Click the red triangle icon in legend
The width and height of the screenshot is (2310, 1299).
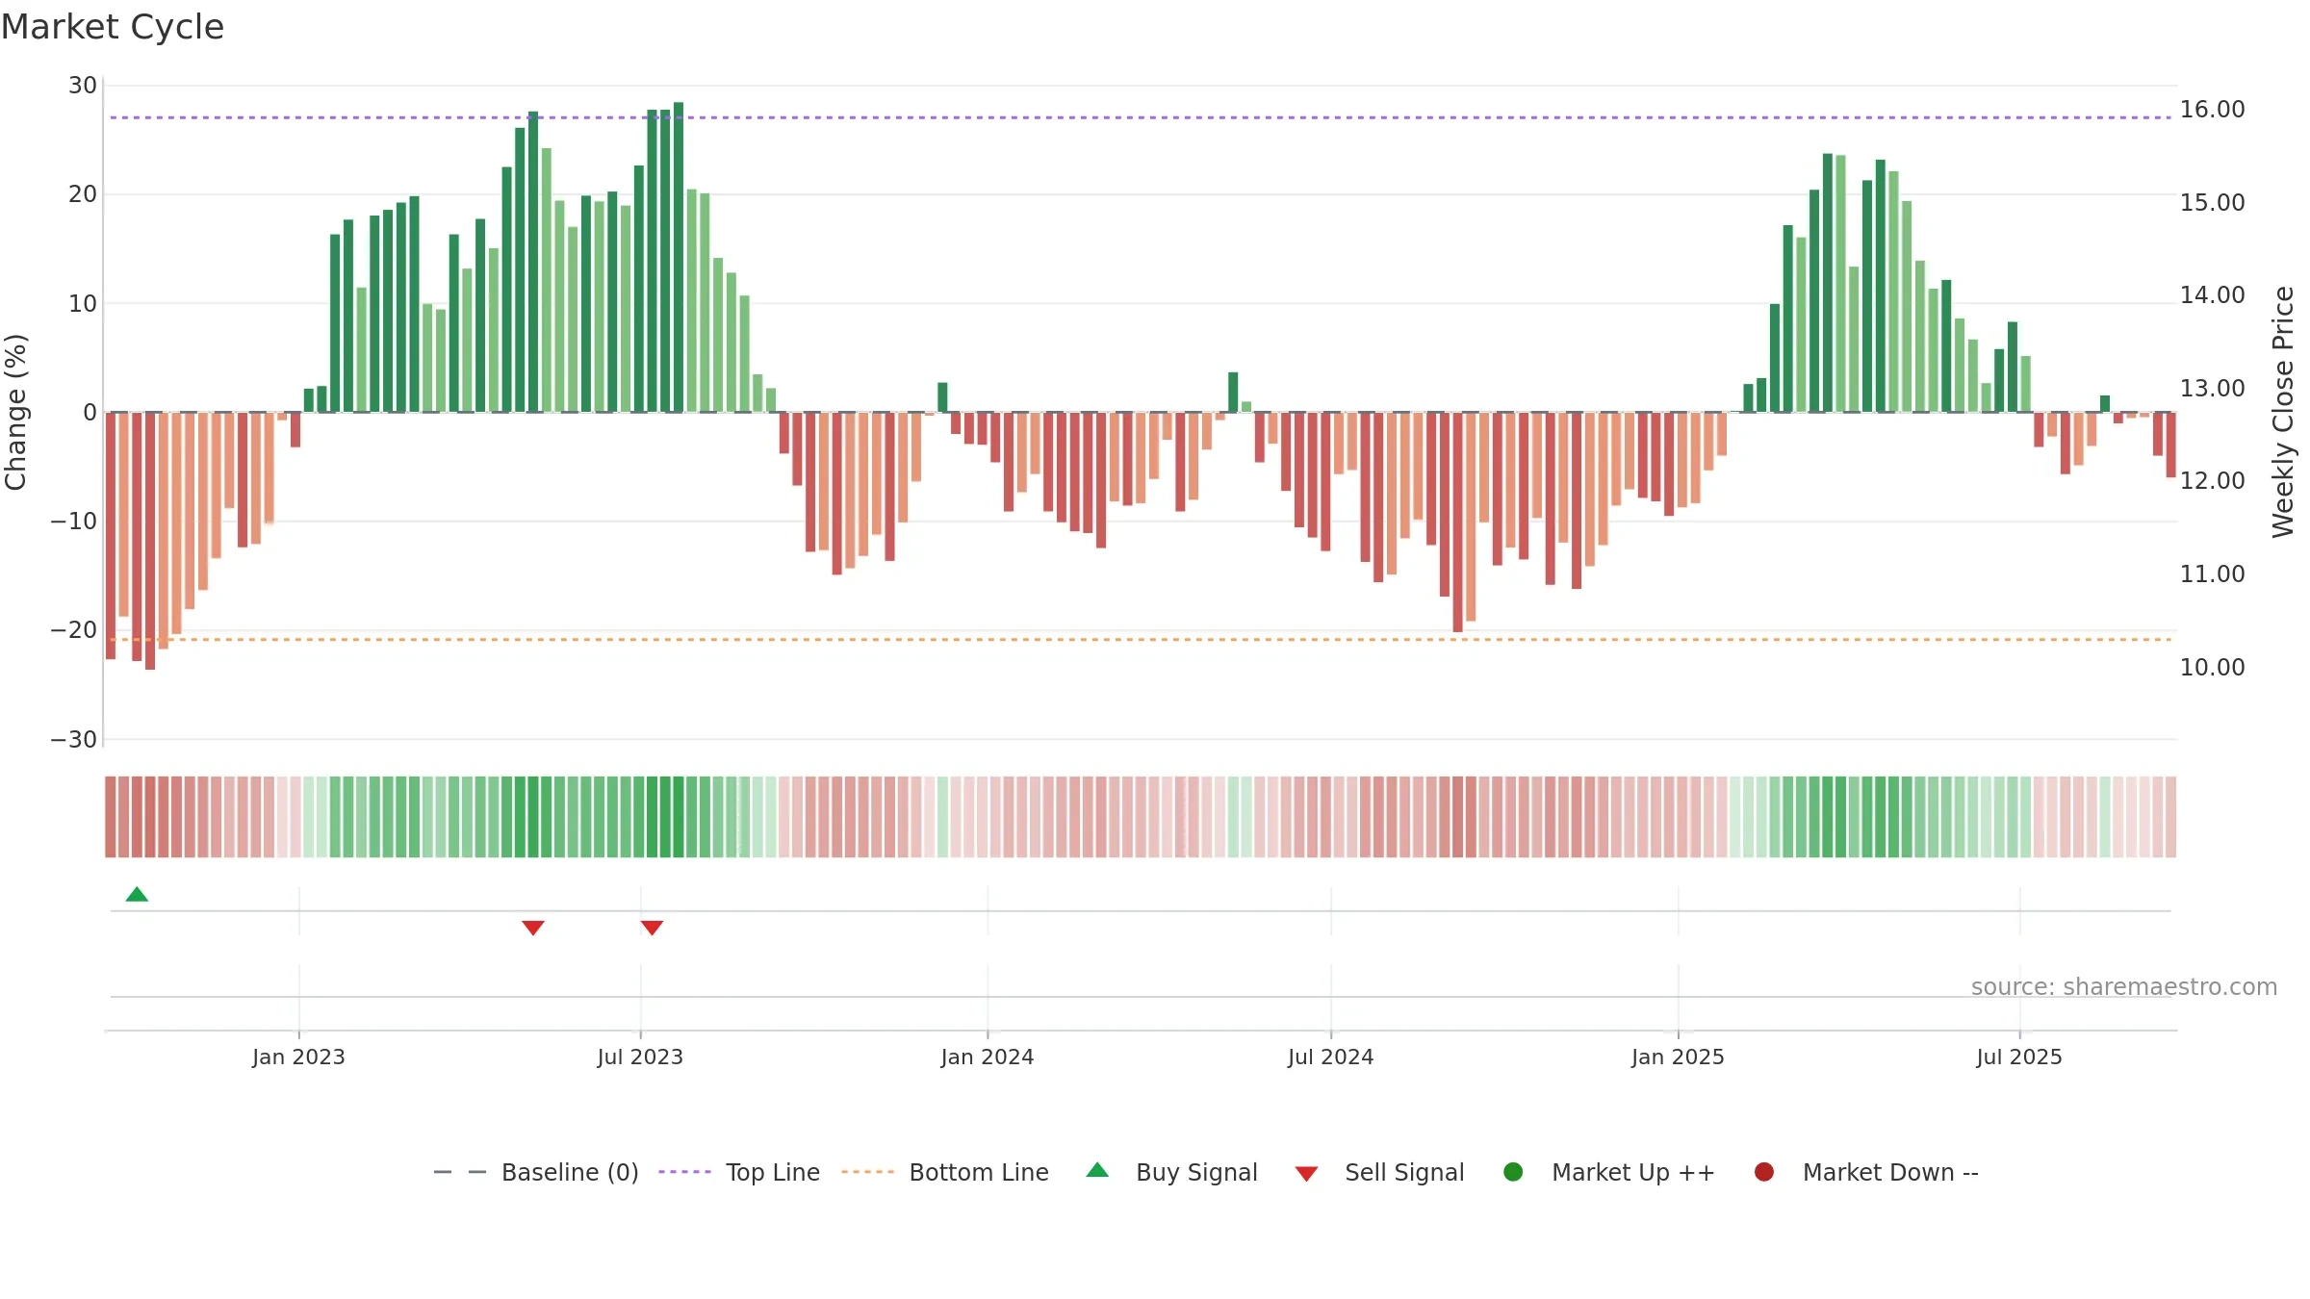pos(1306,1174)
